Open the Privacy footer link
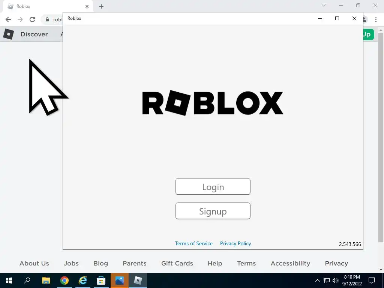 [x=336, y=263]
